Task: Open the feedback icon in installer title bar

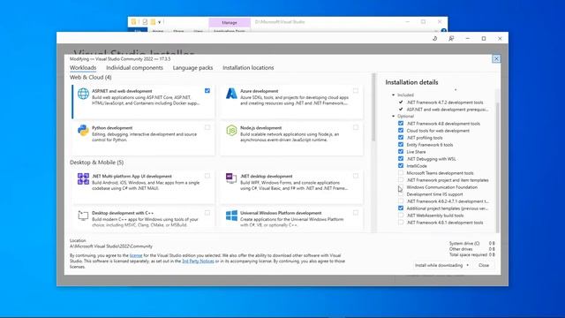Action: (451, 39)
